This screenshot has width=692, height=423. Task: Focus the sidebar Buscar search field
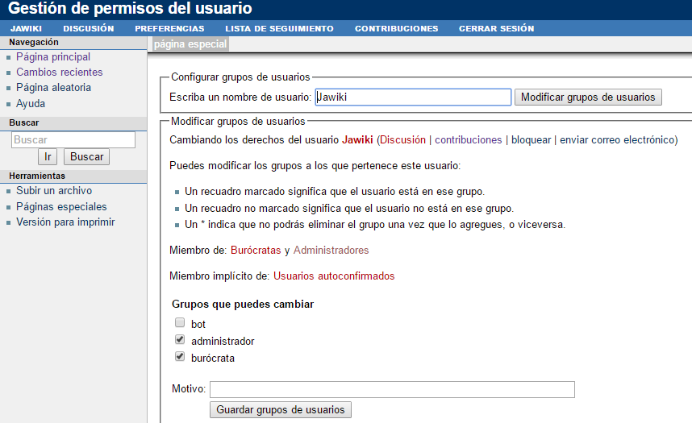click(x=73, y=139)
